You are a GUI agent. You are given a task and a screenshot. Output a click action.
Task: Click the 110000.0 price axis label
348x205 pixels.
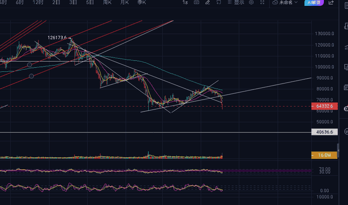[x=324, y=56]
